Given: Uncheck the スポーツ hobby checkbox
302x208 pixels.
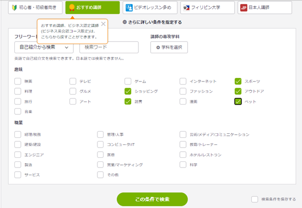Looking at the screenshot, I should 238,81.
